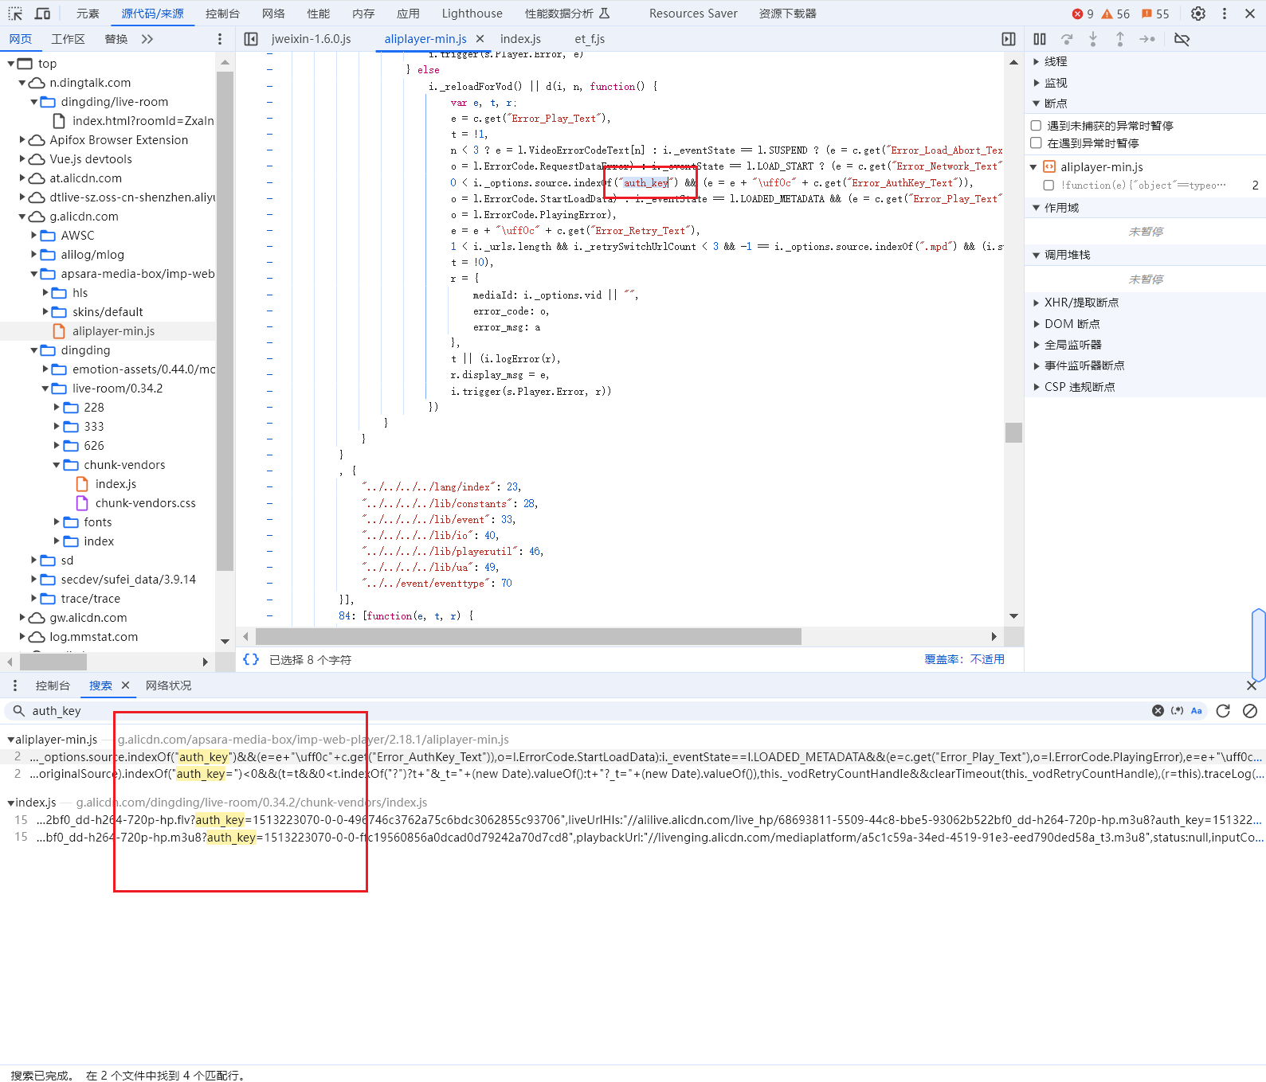Open index.js result with 720p-hp.flv?auth_key
Viewport: 1266px width, 1082px height.
[x=633, y=820]
